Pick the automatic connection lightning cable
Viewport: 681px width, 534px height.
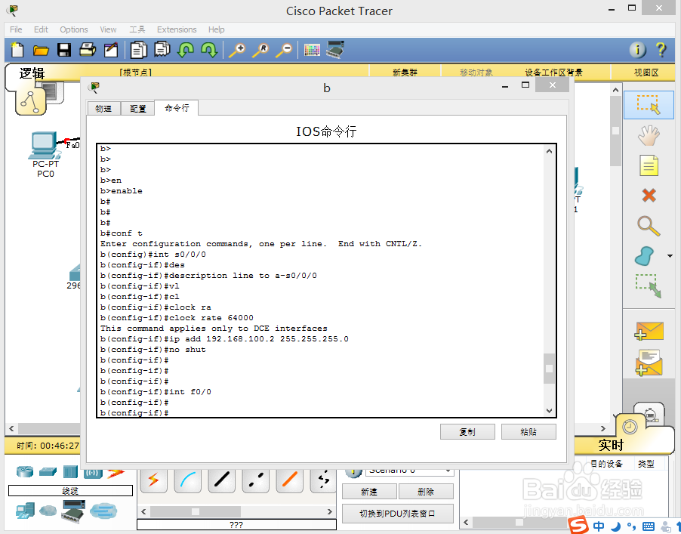tap(154, 480)
